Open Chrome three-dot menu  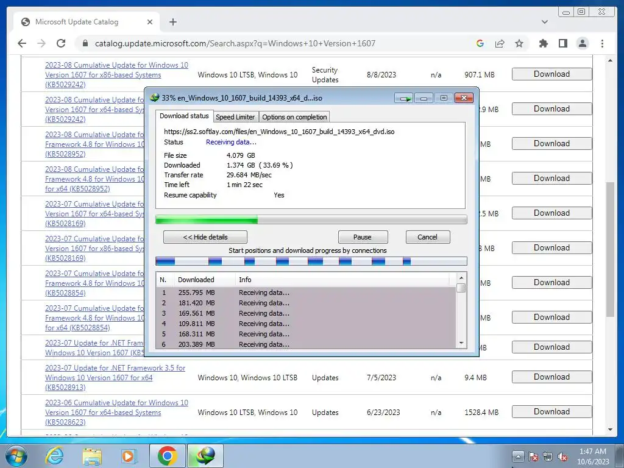(x=602, y=43)
